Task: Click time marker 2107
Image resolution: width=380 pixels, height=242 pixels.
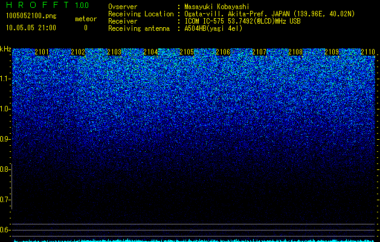Action: [x=259, y=52]
